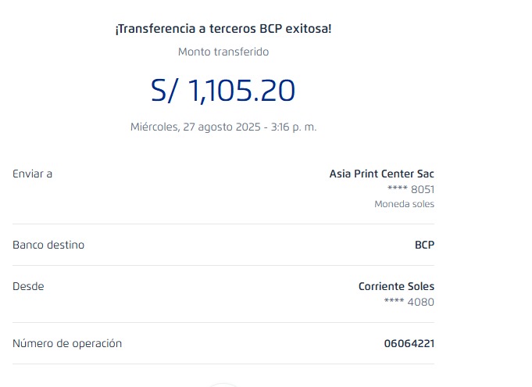Click "Miércoles" in the date line
The width and height of the screenshot is (532, 387).
pyautogui.click(x=154, y=127)
